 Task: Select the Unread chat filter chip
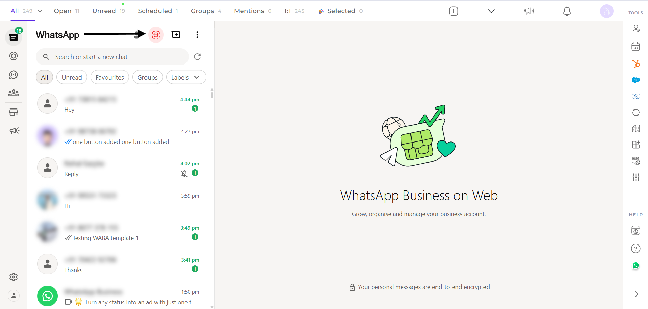pos(72,77)
